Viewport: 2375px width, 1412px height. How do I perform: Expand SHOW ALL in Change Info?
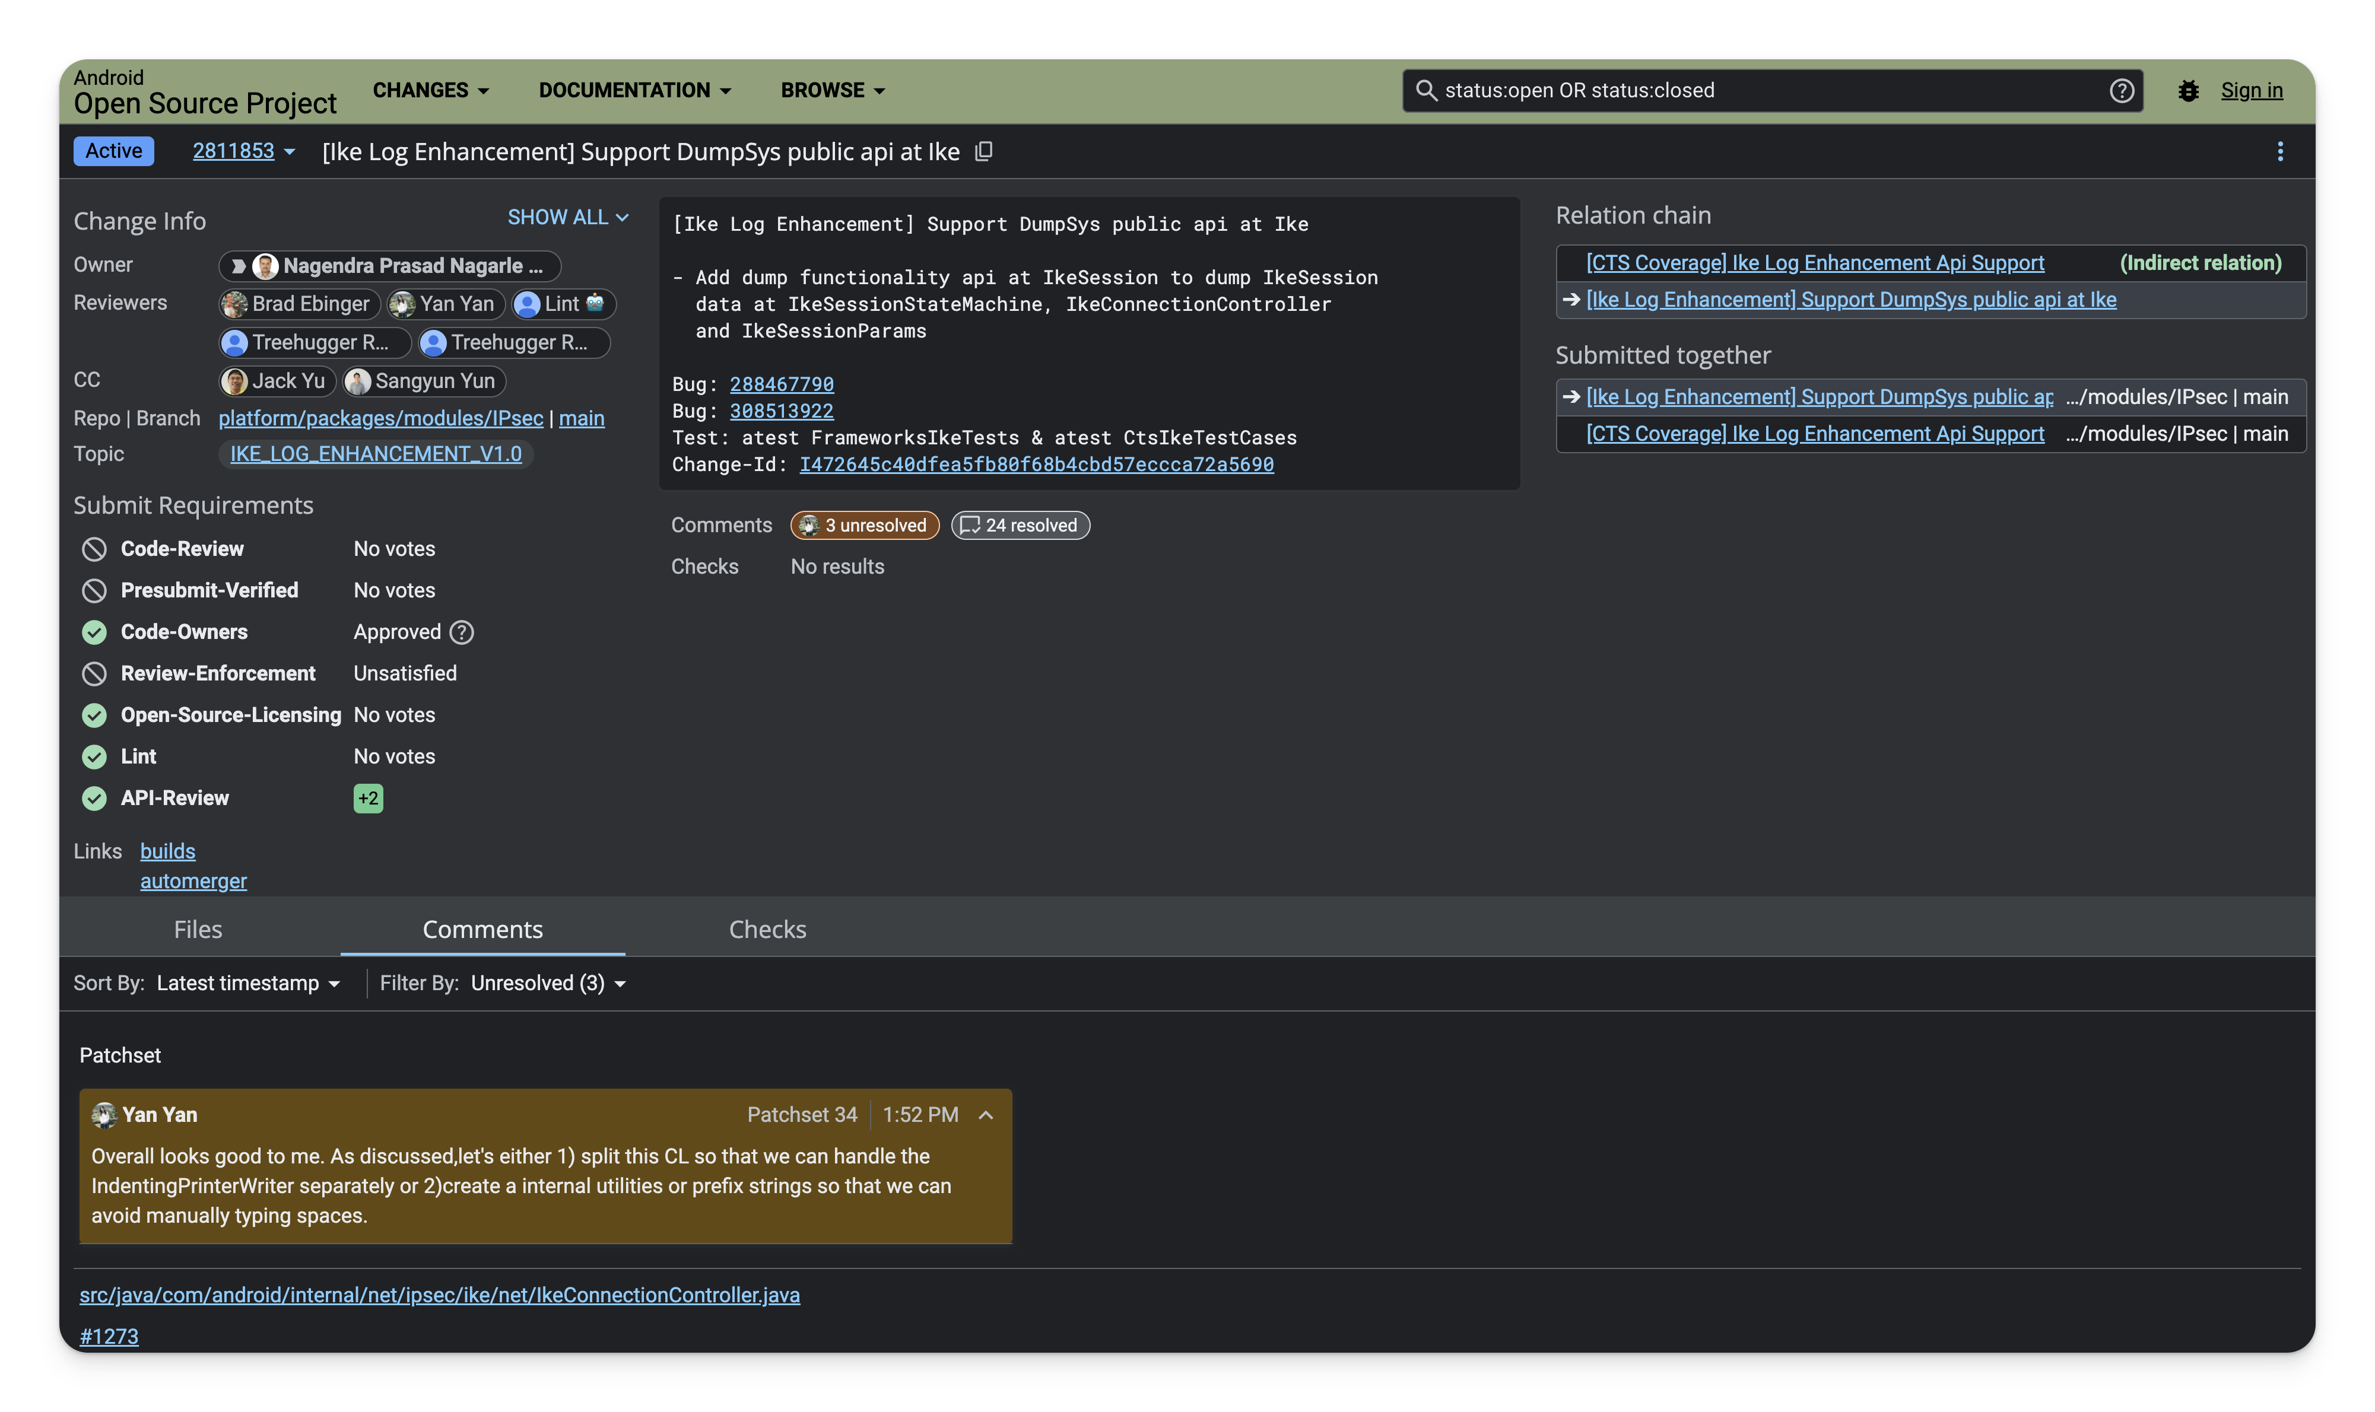pos(567,217)
